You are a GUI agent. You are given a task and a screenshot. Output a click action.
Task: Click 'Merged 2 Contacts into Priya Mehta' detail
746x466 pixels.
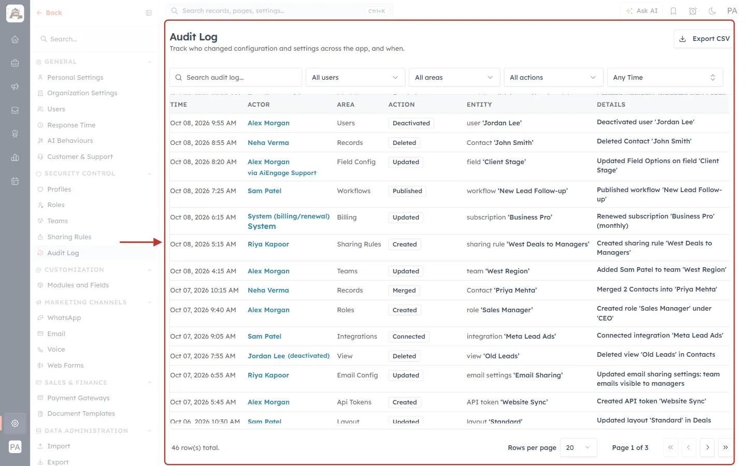pos(657,289)
